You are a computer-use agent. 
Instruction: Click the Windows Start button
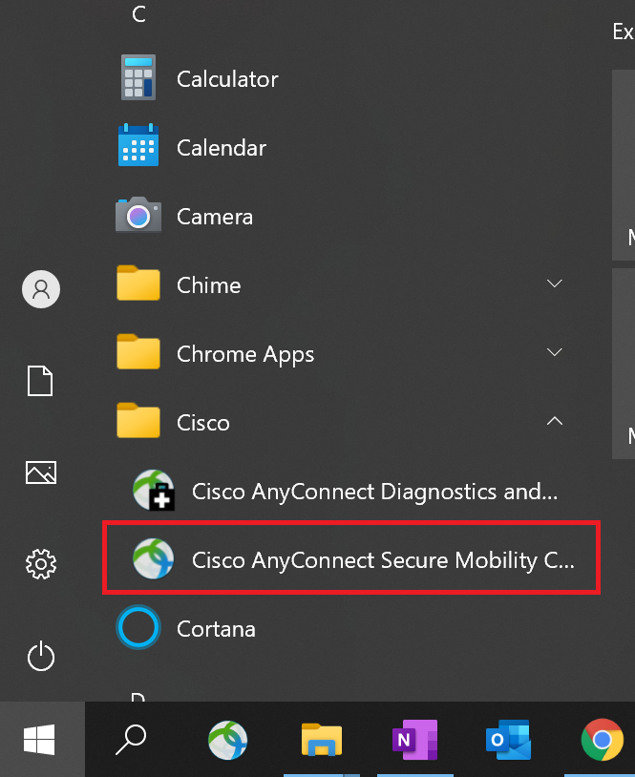click(x=40, y=740)
